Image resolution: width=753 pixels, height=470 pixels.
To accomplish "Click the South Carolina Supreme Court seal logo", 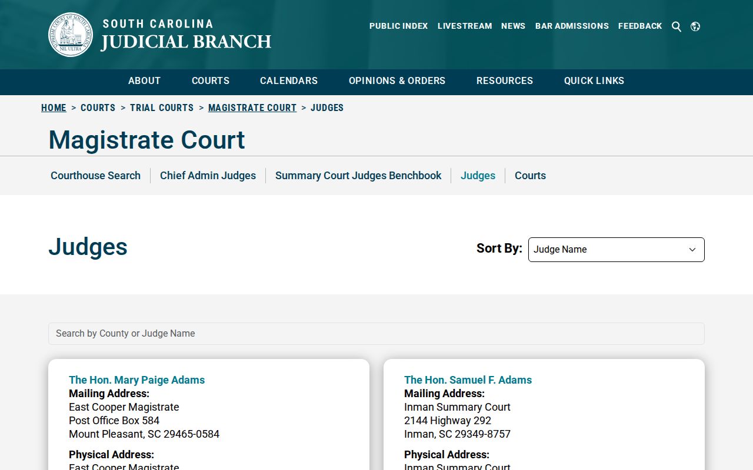I will (71, 35).
